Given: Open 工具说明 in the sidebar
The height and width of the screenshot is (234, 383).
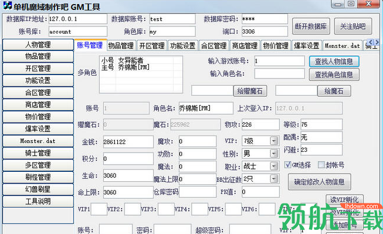Looking at the screenshot, I should 38,202.
